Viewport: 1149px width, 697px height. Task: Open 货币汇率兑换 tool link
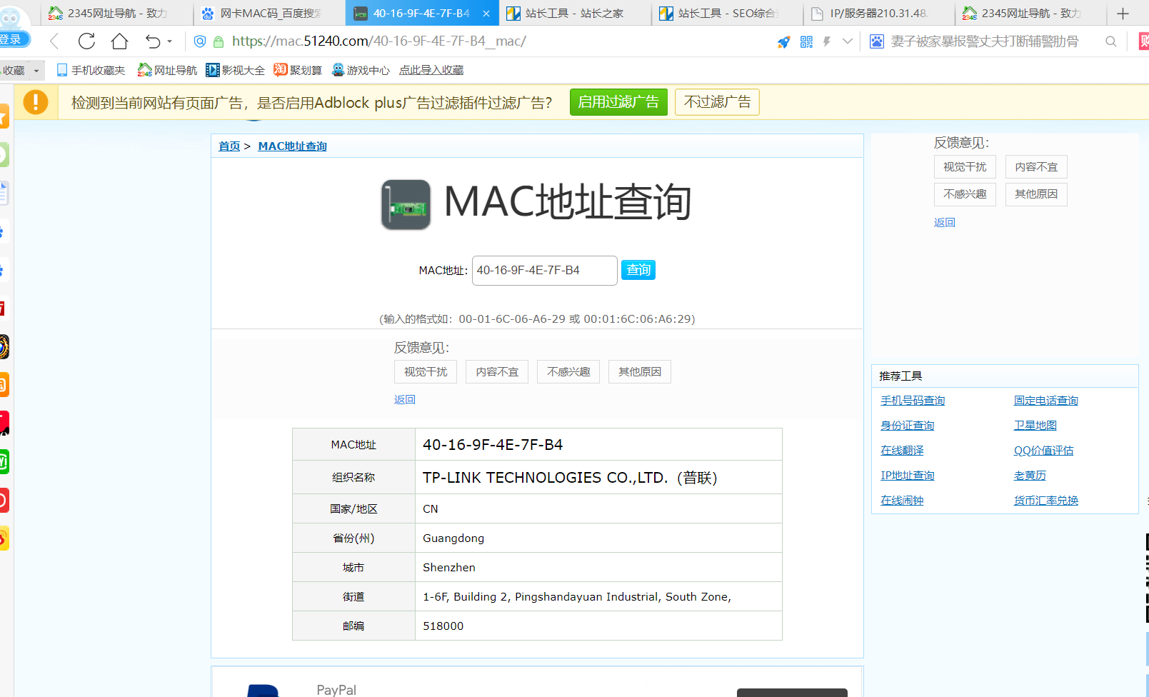[1046, 501]
